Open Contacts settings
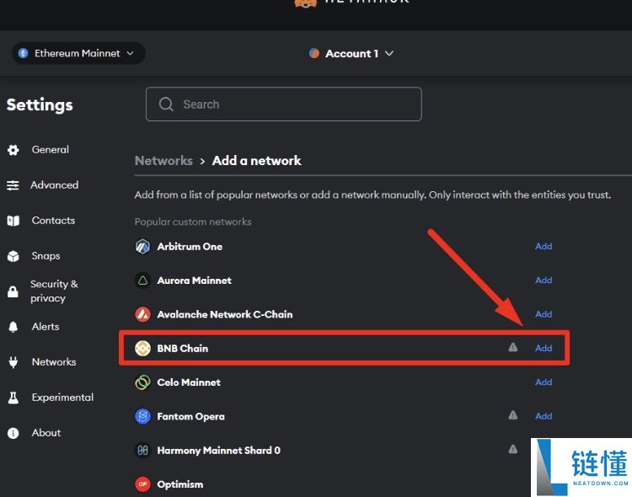632x497 pixels. 53,221
